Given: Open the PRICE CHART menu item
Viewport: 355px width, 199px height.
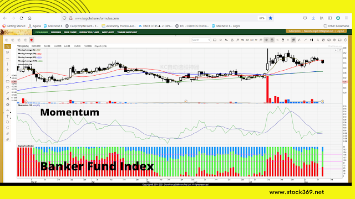Looking at the screenshot, I should (x=70, y=32).
